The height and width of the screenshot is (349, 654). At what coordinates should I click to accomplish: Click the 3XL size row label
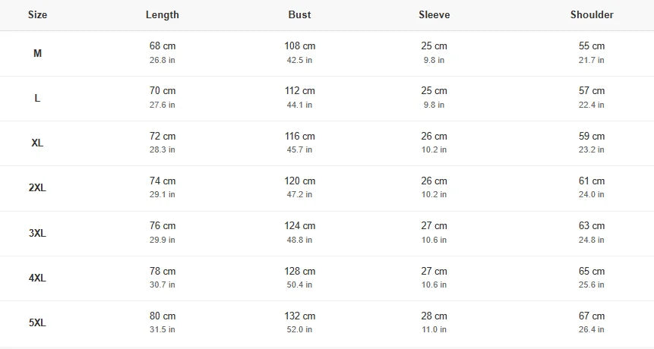tap(37, 233)
